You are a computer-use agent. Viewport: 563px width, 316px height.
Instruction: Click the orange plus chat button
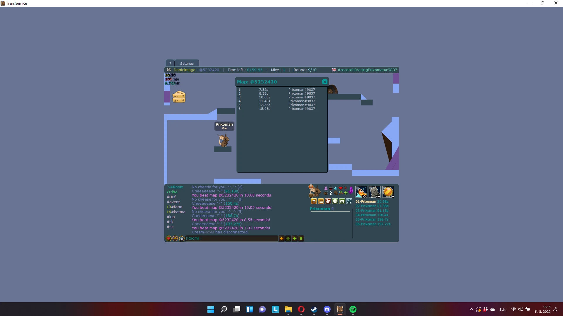282,239
